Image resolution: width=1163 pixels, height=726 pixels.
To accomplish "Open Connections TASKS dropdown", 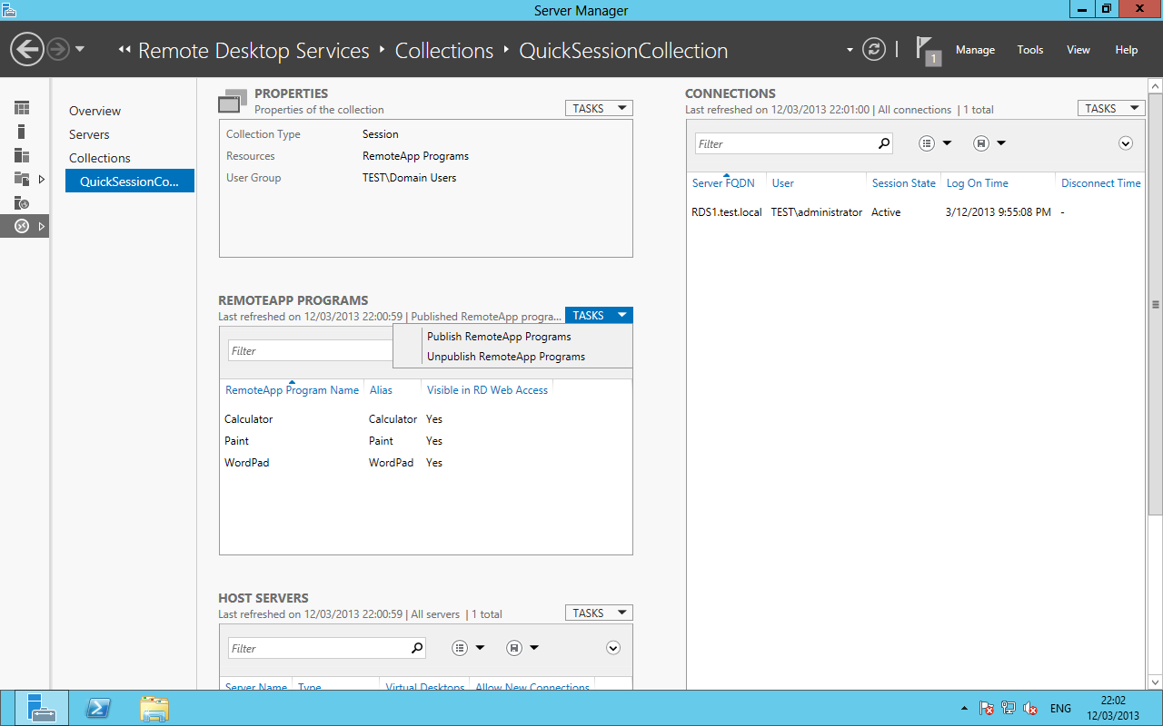I will coord(1111,108).
